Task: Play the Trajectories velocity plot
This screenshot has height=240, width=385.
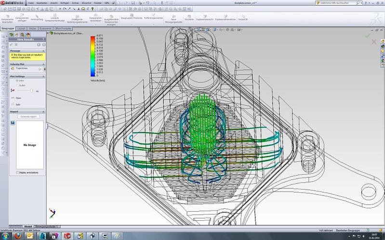Action: point(40,69)
